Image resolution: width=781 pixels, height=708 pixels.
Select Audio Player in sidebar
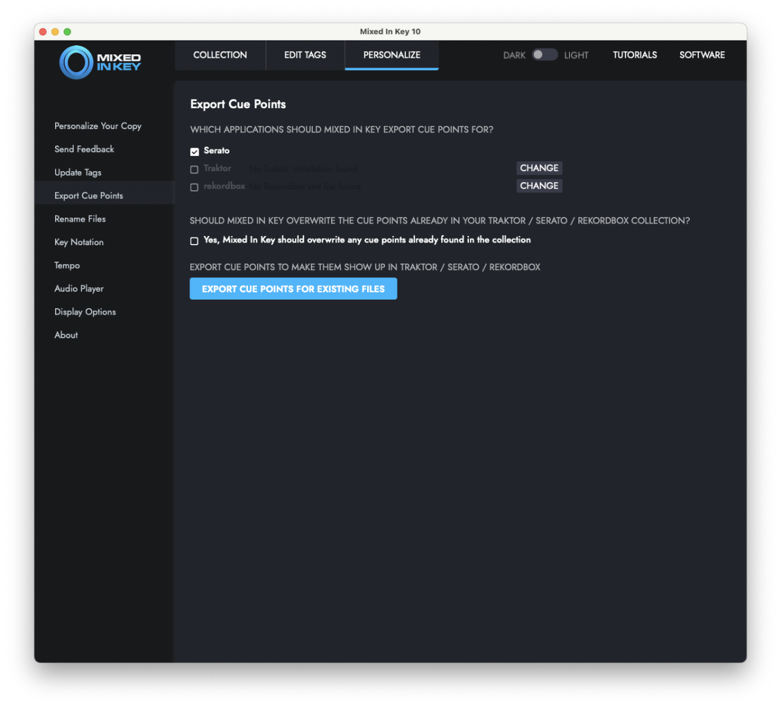coord(79,289)
